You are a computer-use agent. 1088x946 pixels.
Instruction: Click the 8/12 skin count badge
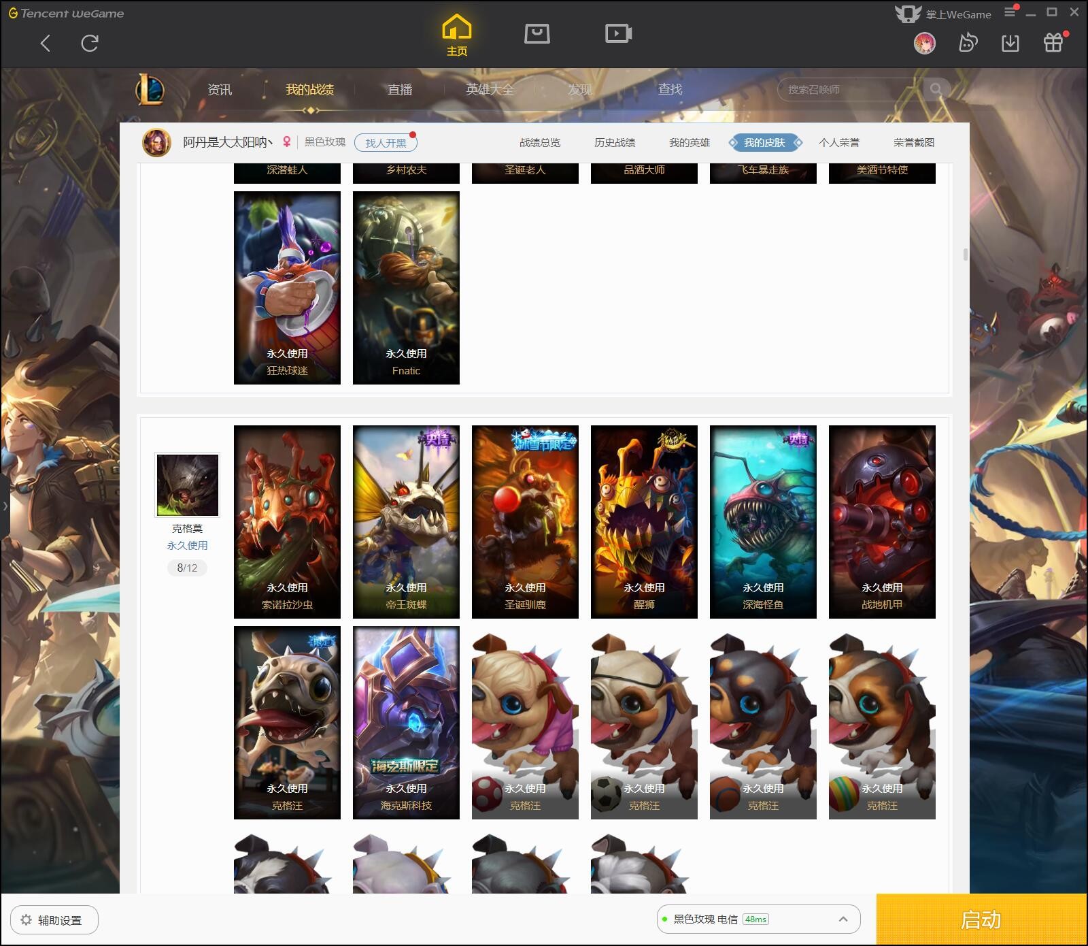[187, 568]
